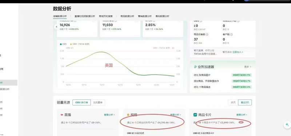291x136 pixels.
Task: Select the 优化 个商品描述 suggestion
Action: coord(202,87)
